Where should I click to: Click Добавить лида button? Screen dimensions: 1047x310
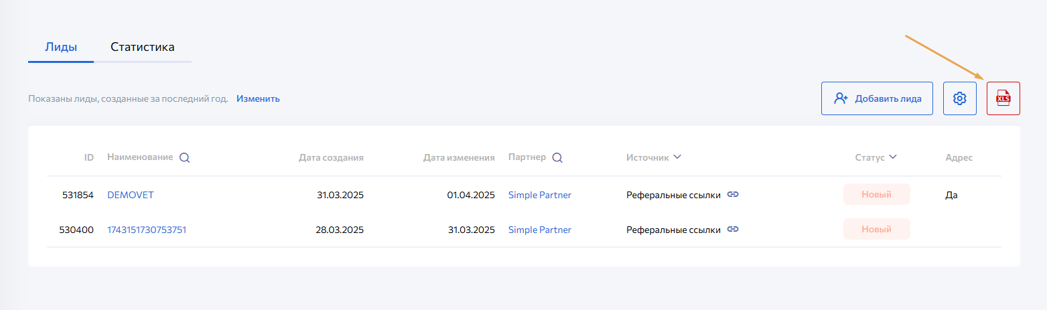coord(877,98)
